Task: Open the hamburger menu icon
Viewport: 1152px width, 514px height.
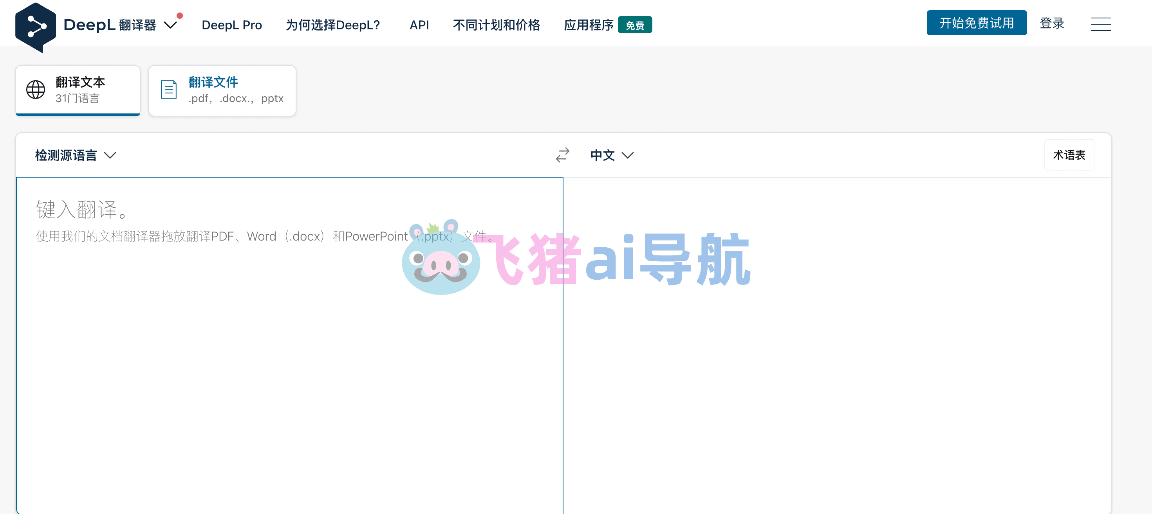Action: (1101, 25)
